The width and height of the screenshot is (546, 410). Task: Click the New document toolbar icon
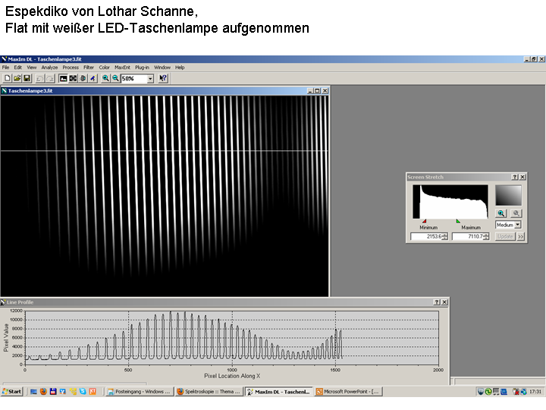click(x=7, y=78)
